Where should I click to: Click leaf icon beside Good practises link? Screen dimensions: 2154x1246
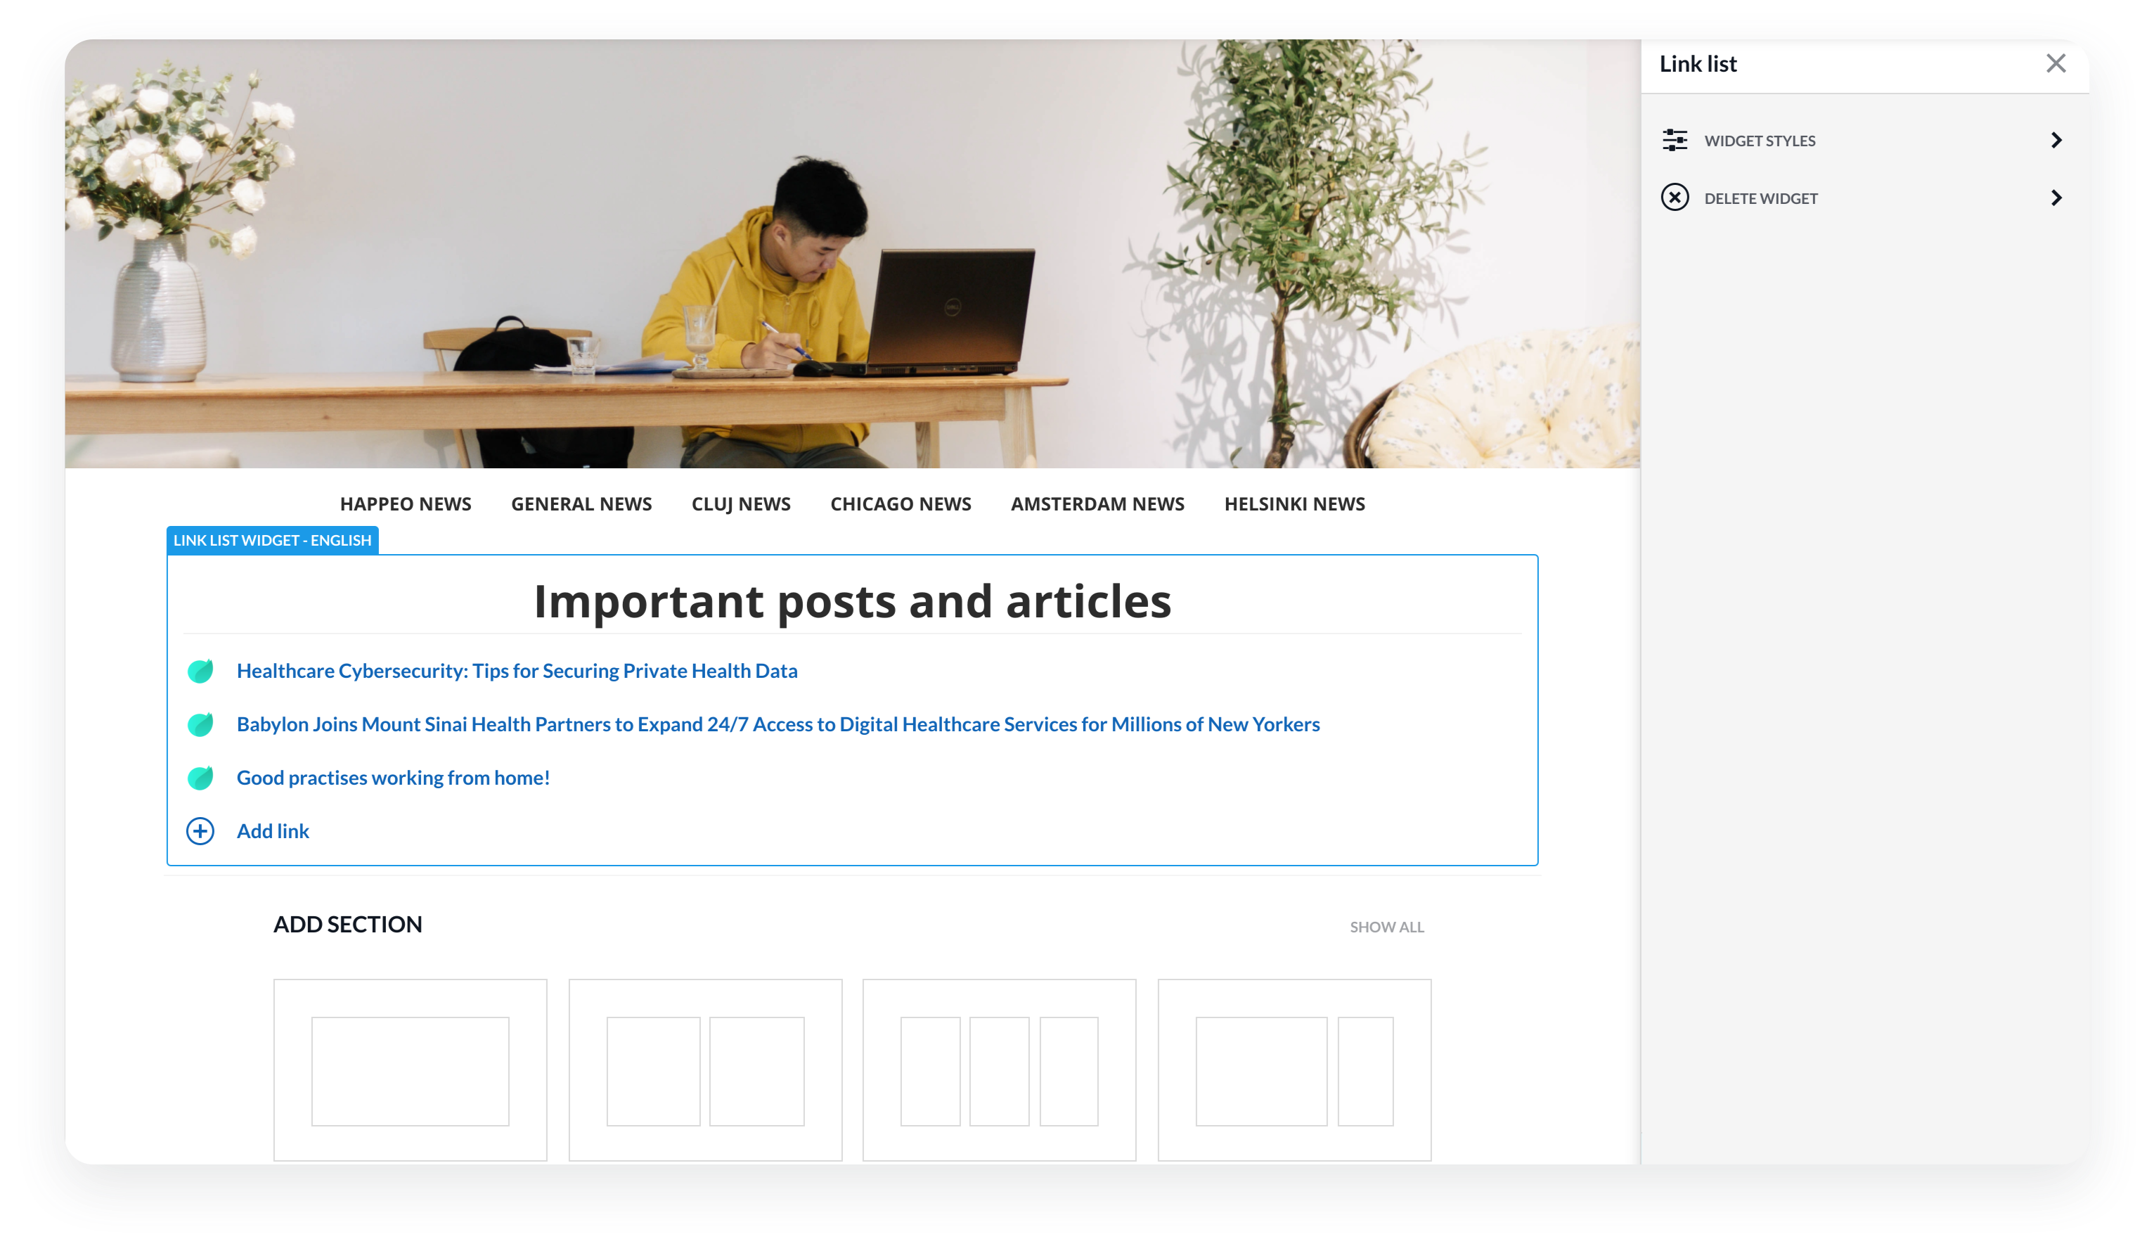[x=200, y=778]
